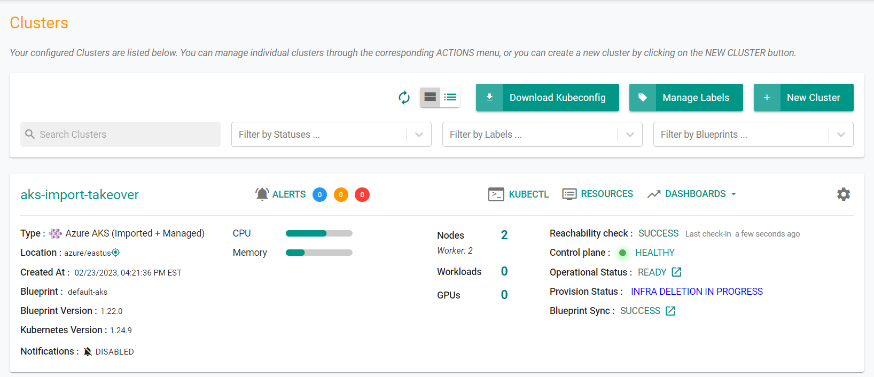Open Manage Labels
The width and height of the screenshot is (874, 377).
686,97
